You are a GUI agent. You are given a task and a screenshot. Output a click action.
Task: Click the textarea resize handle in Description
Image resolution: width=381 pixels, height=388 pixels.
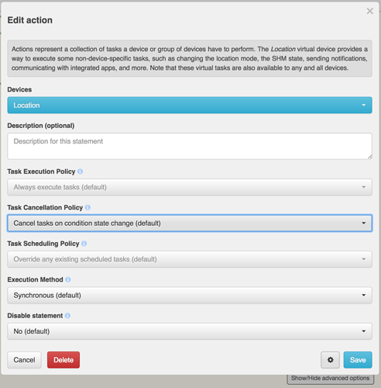coord(369,157)
